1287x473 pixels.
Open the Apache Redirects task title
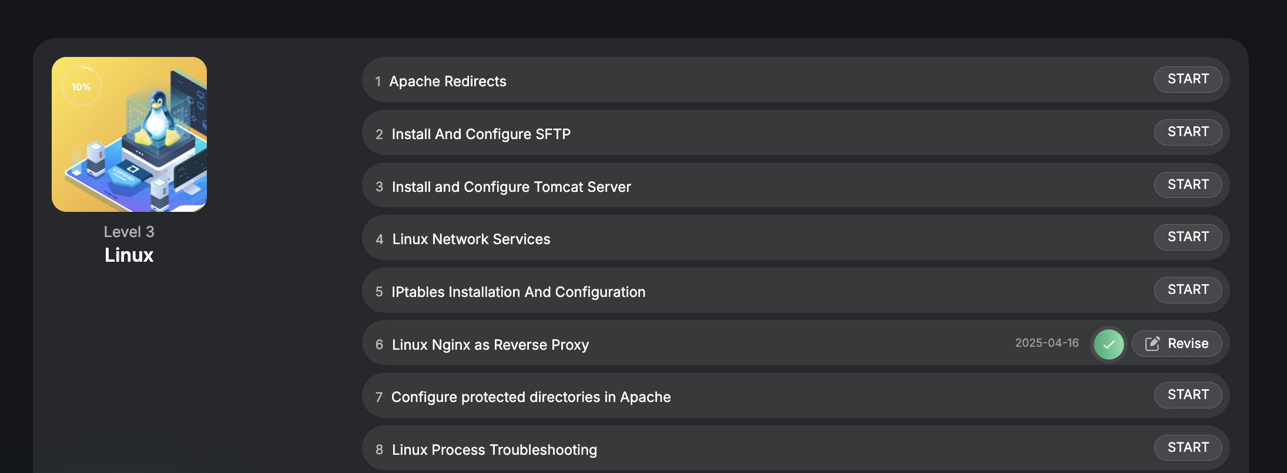coord(448,82)
